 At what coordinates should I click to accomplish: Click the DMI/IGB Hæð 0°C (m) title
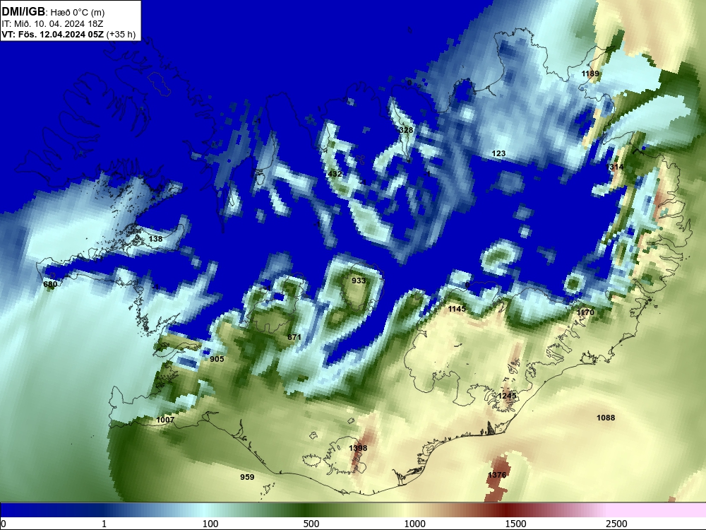[53, 12]
